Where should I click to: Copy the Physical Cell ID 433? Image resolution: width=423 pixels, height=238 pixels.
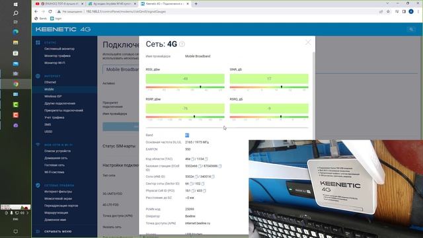click(x=204, y=191)
